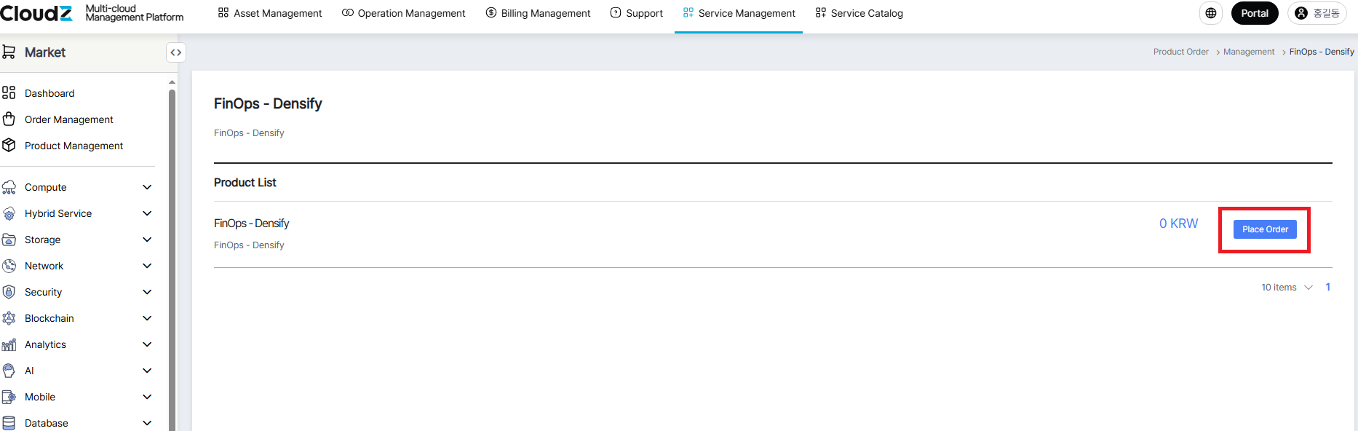
Task: Click Asset Management grid icon
Action: tap(223, 13)
